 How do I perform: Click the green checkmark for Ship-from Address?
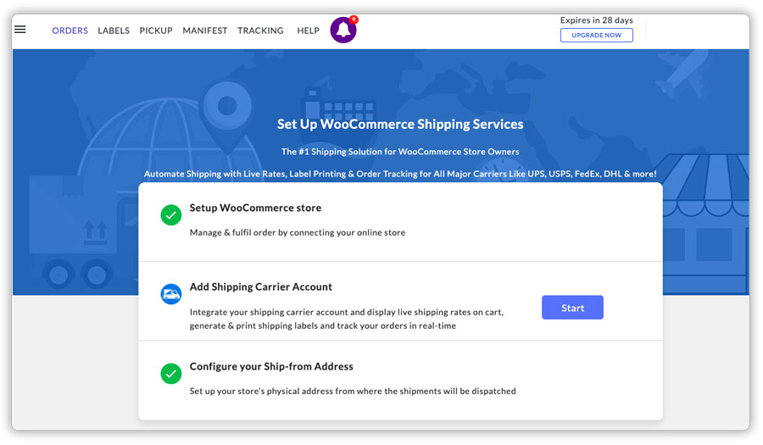[x=170, y=374]
